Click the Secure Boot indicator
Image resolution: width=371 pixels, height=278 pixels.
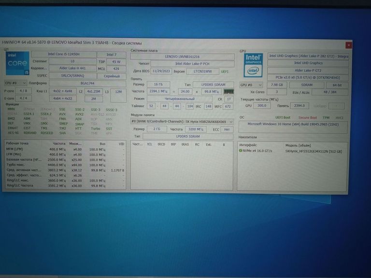[x=307, y=117]
